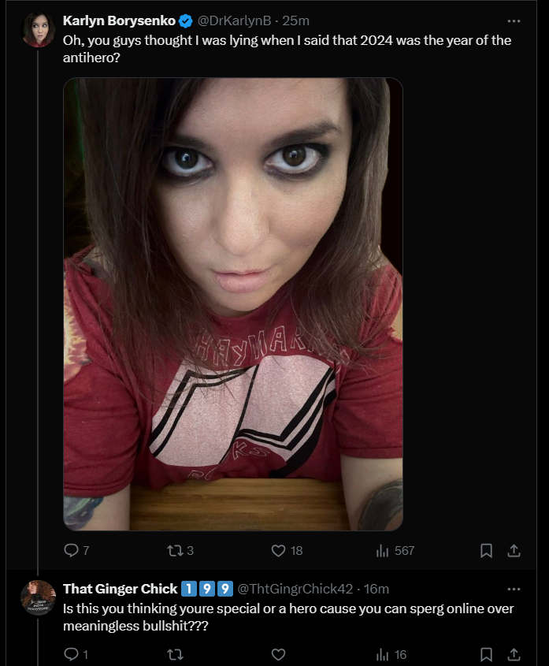549x666 pixels.
Task: Like the antihero post with 18 likes
Action: pos(287,550)
